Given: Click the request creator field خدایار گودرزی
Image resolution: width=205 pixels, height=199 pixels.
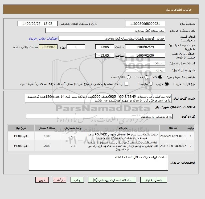Looking at the screenshot, I should coord(112,38).
